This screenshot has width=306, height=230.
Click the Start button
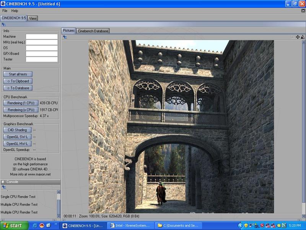click(14, 226)
